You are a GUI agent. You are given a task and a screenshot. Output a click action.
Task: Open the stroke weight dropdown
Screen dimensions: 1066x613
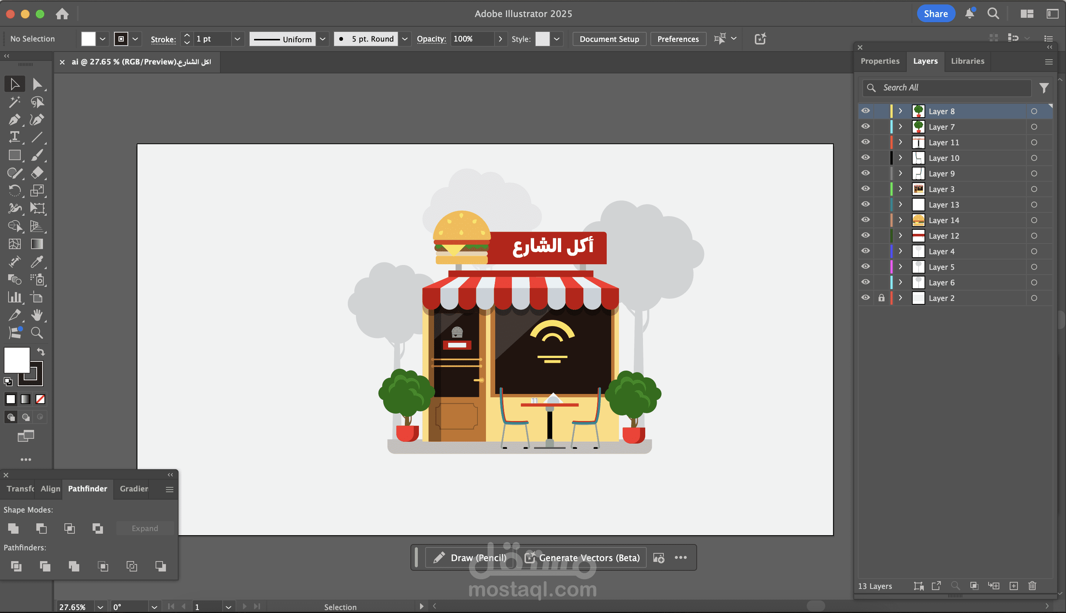coord(237,39)
